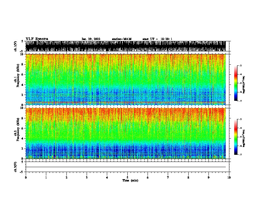Click inside the ch.1 spectrogram panel
Image resolution: width=258 pixels, height=199 pixels.
tap(125, 79)
